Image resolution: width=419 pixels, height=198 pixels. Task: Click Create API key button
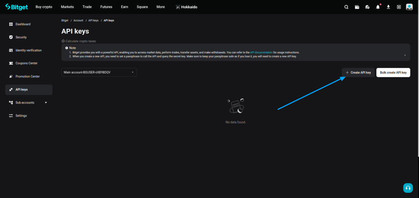[x=358, y=73]
